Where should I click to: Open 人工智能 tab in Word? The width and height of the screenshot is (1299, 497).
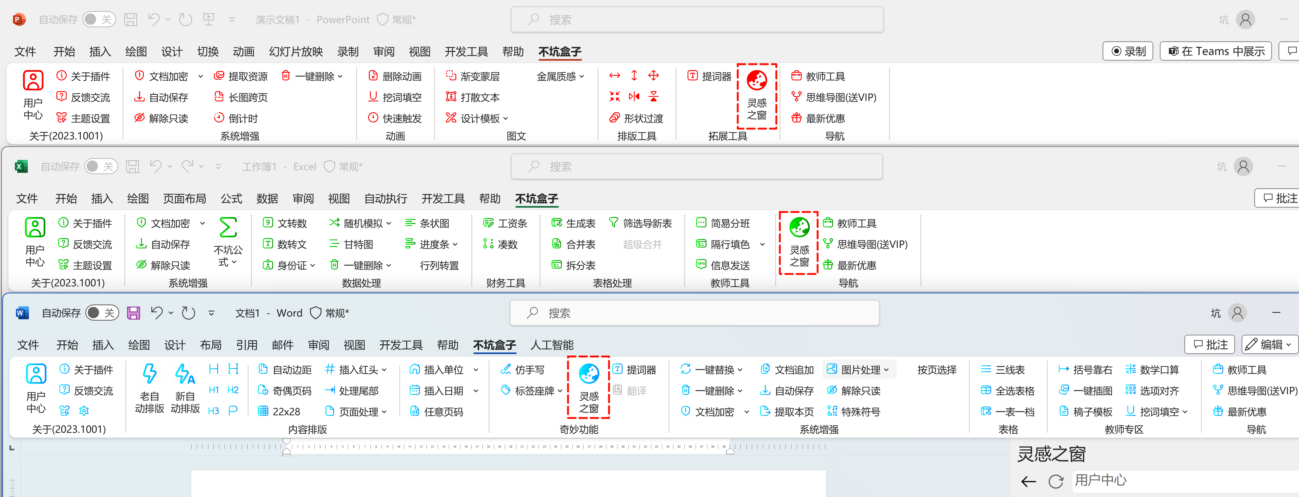click(552, 345)
